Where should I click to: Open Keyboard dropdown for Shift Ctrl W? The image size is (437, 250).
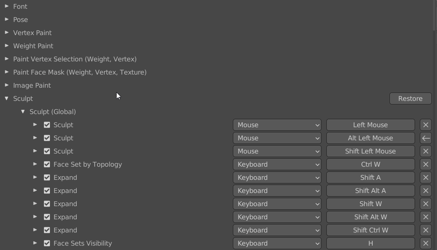tap(277, 230)
